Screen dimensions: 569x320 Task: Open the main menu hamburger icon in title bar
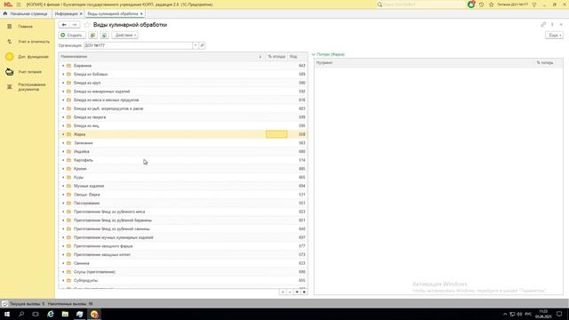[x=19, y=4]
